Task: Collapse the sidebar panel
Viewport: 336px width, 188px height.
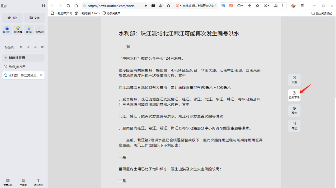Action: tap(43, 6)
